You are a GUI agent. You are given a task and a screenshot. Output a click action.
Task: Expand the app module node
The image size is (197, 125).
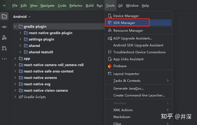15,58
